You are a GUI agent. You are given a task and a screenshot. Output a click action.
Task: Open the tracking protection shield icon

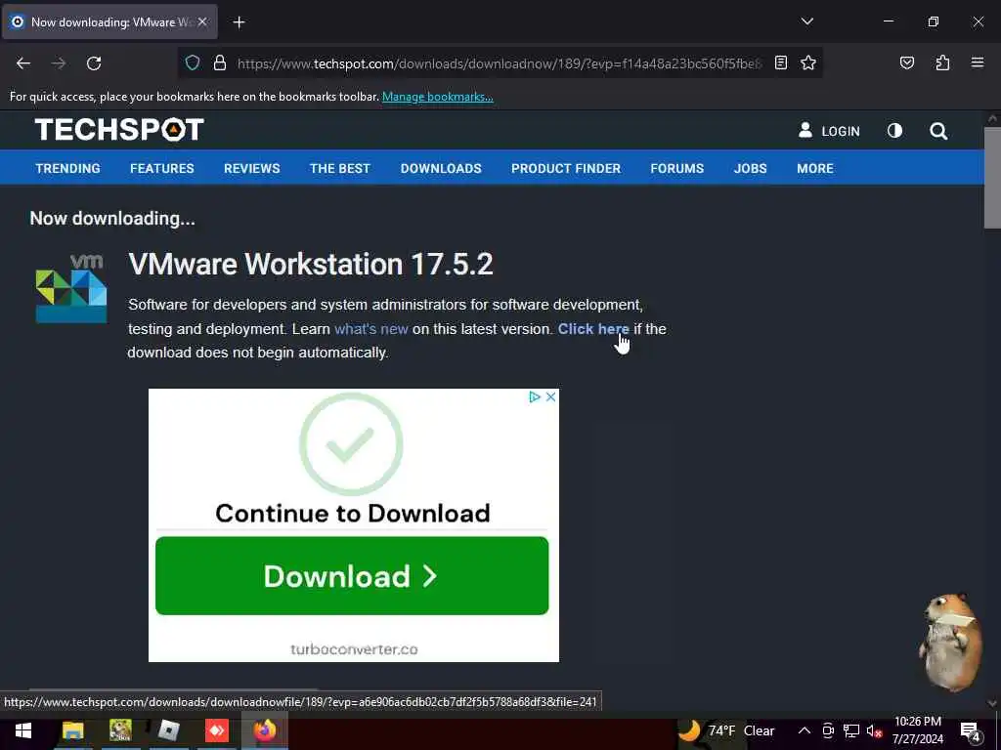click(x=193, y=62)
